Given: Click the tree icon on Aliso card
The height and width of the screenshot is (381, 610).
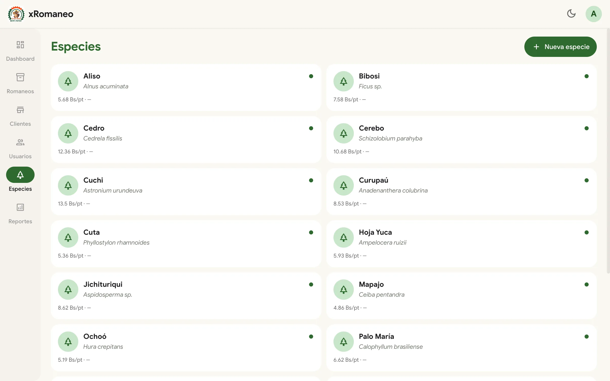Looking at the screenshot, I should click(x=68, y=81).
